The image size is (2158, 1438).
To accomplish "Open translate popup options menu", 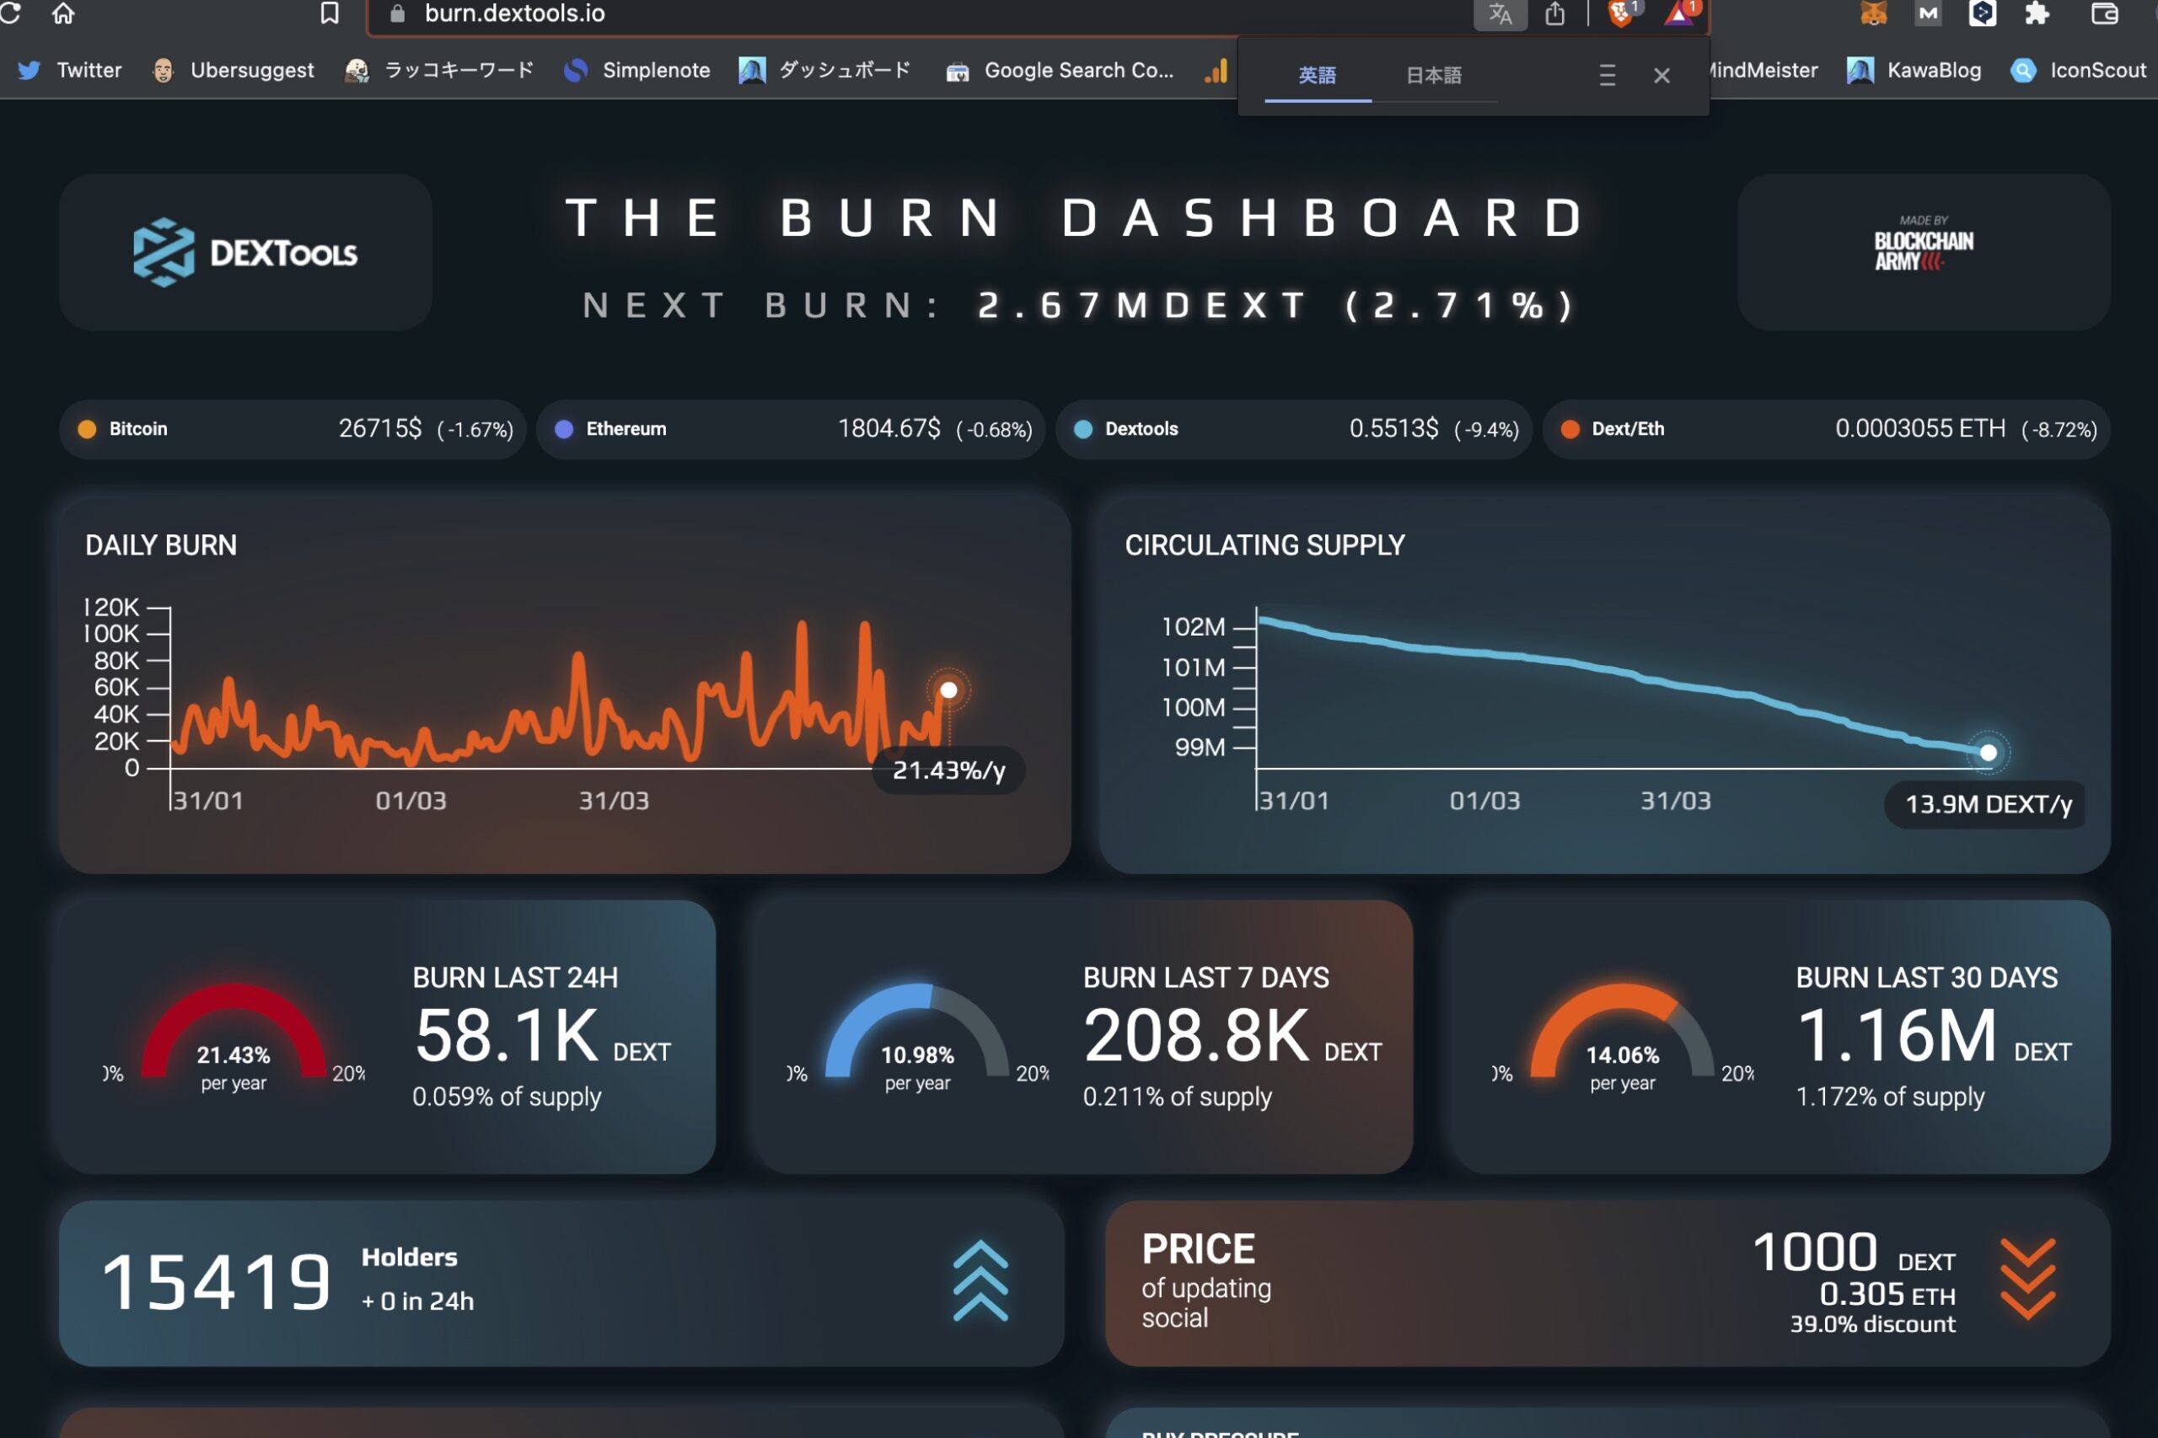I will 1607,75.
